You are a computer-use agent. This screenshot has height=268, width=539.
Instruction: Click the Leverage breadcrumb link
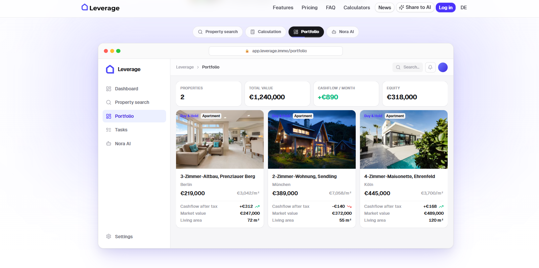185,67
